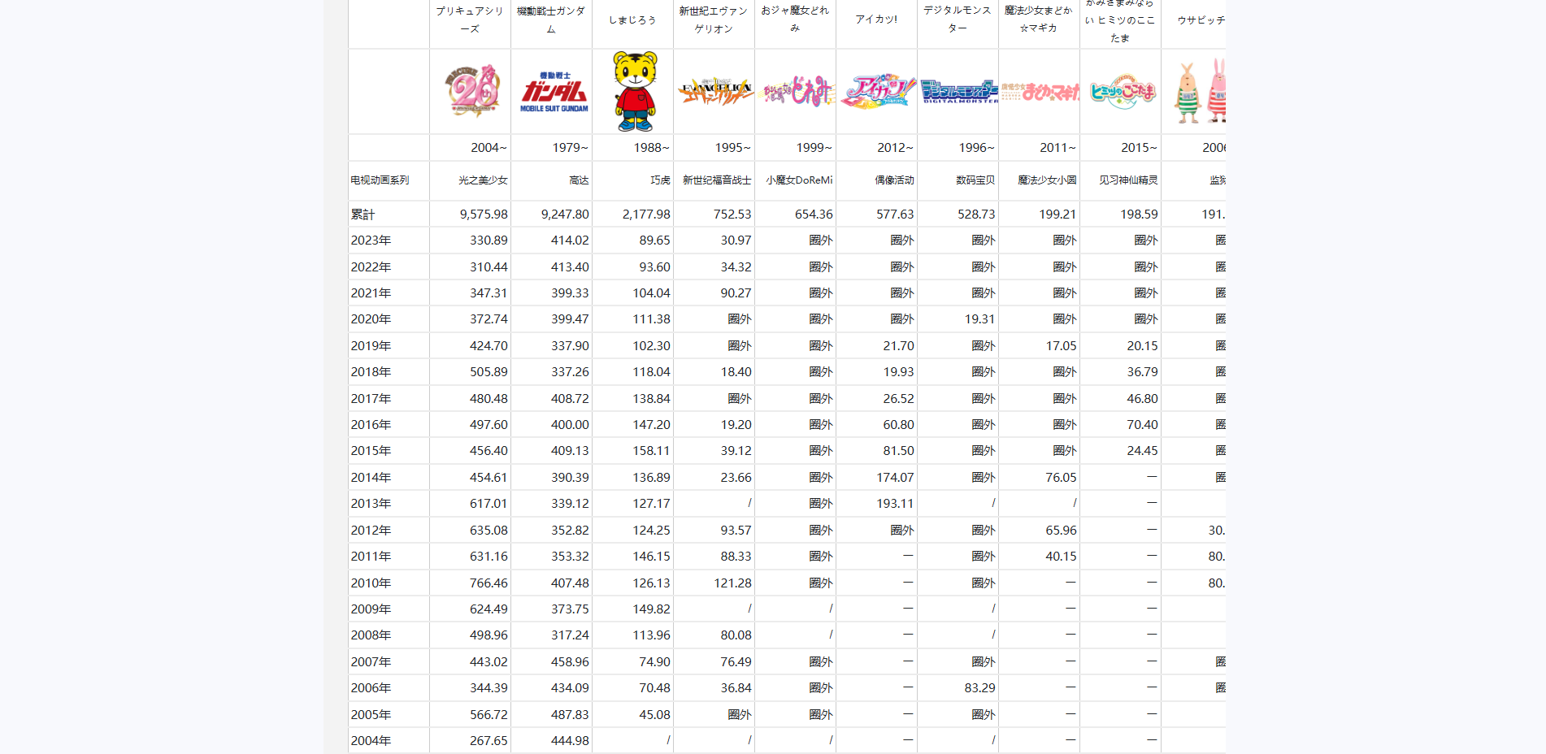Select the cumulative total 9,575.98
Screen dimensions: 1546x754
(x=484, y=214)
